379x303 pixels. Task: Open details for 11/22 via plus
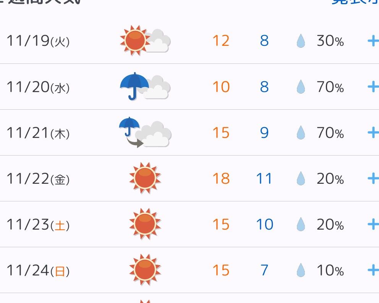coord(373,178)
